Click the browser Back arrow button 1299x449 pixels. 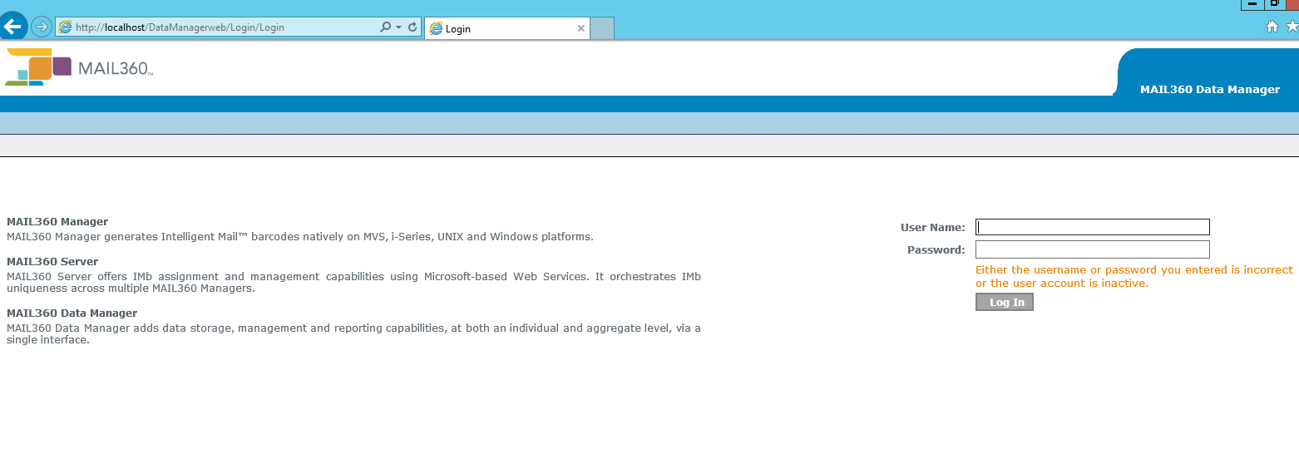pyautogui.click(x=12, y=27)
